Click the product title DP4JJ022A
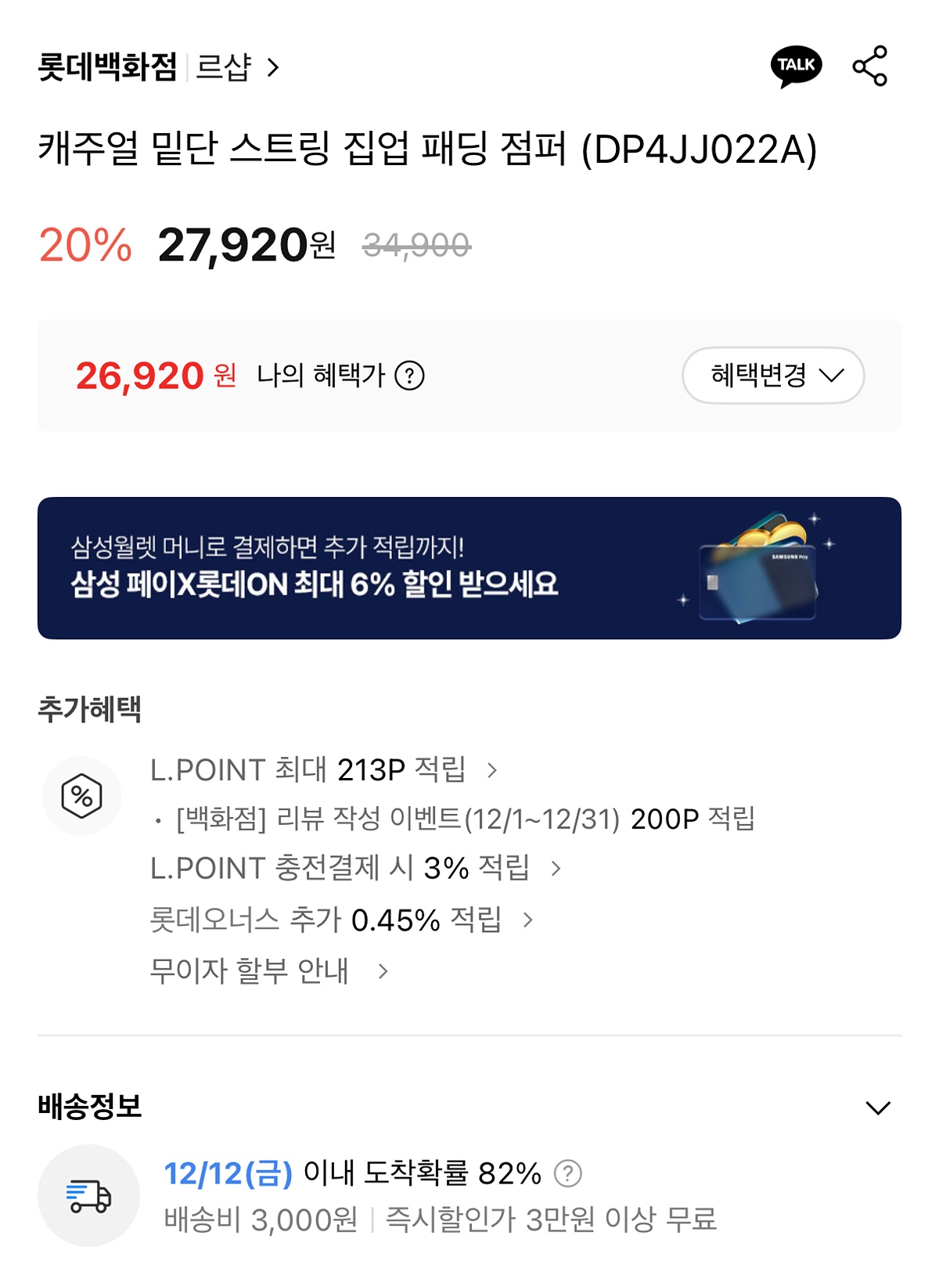939x1275 pixels. [x=427, y=149]
